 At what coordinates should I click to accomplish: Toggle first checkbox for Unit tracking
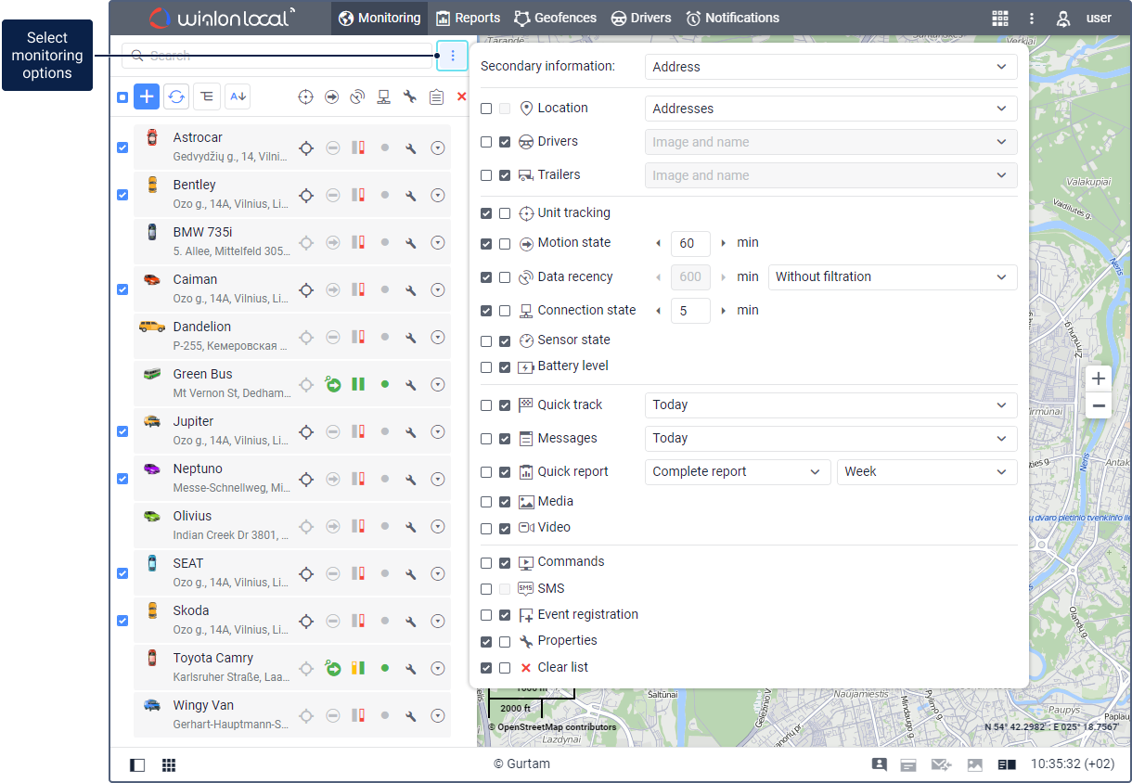coord(486,213)
